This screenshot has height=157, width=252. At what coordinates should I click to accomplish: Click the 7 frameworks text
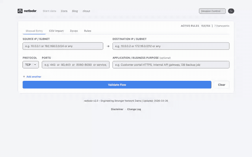[222, 26]
